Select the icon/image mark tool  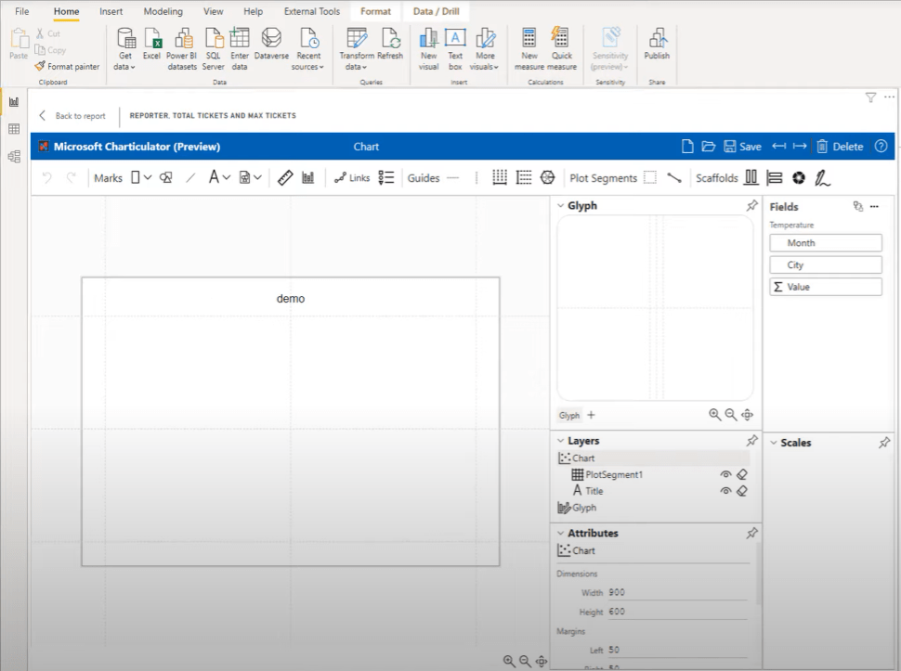(245, 178)
